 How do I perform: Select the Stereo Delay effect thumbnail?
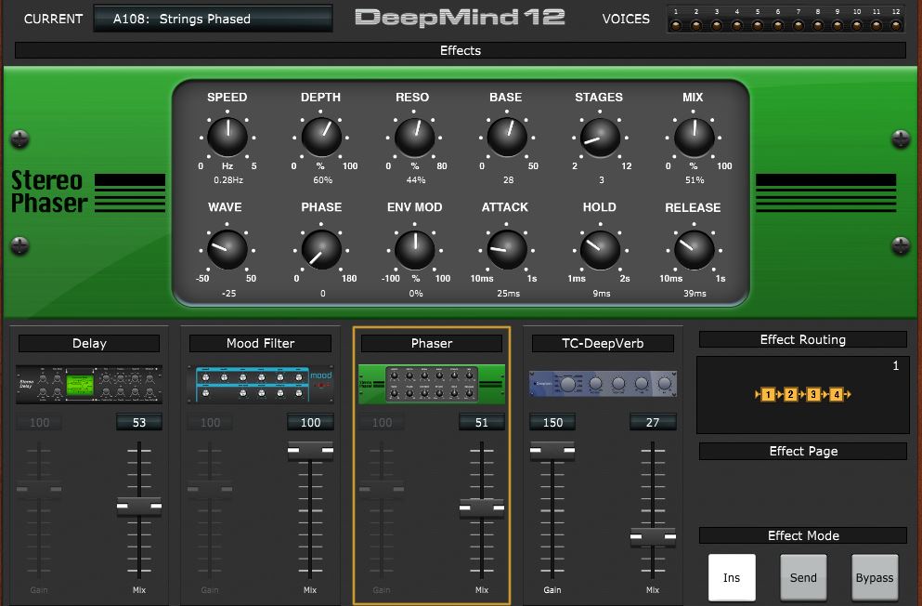(x=89, y=384)
